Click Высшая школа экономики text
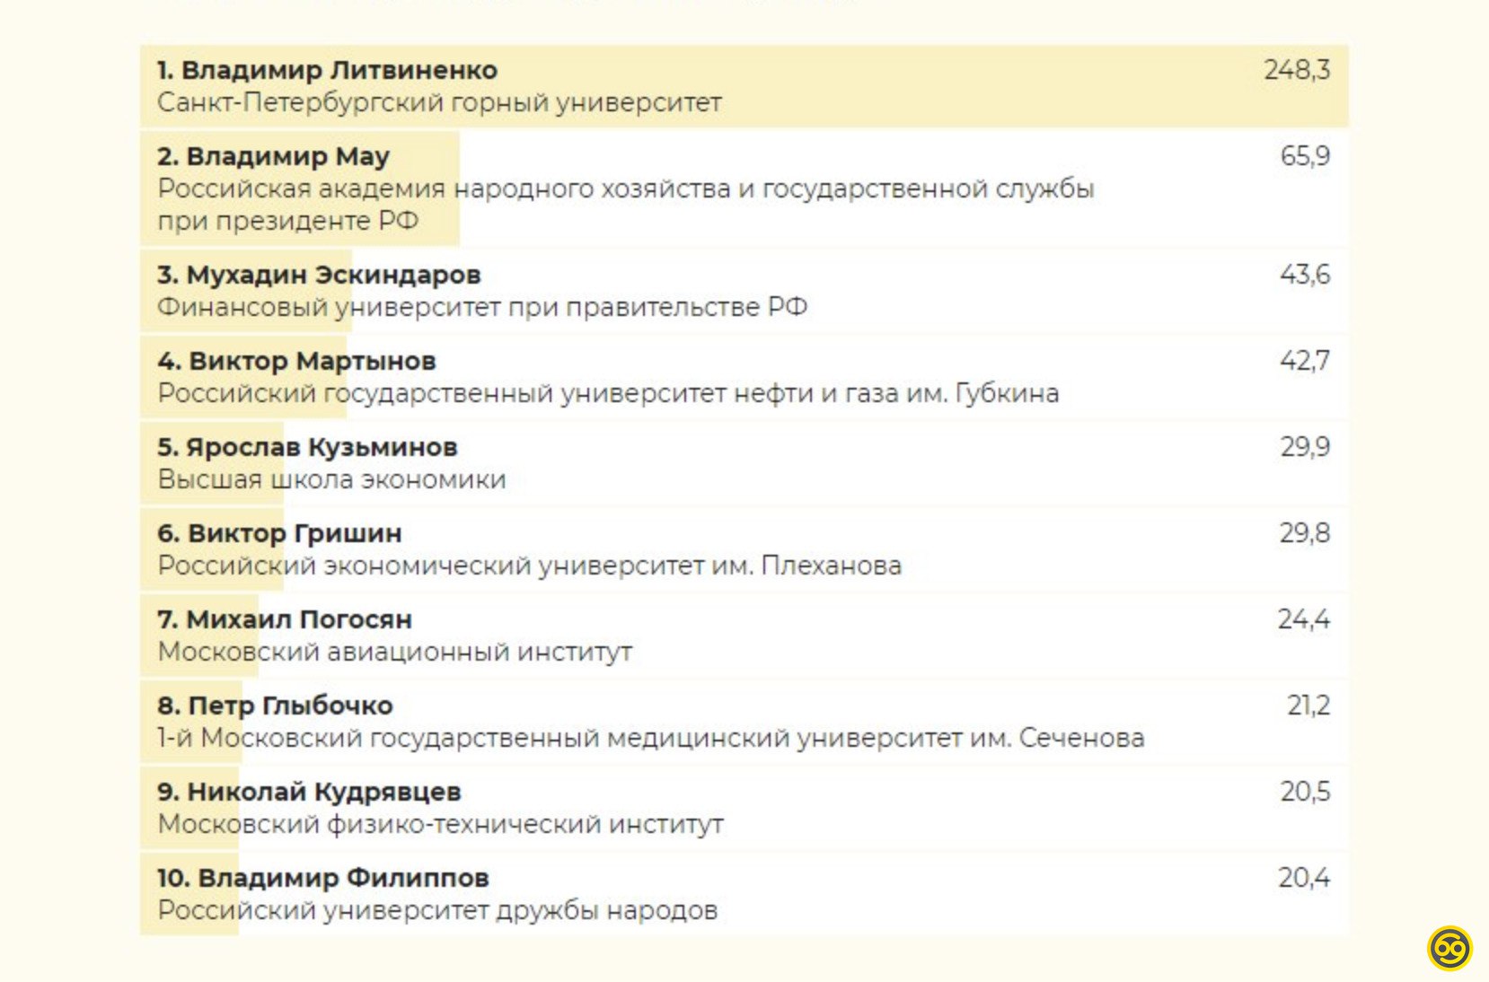Screen dimensions: 1489x982 [x=331, y=479]
